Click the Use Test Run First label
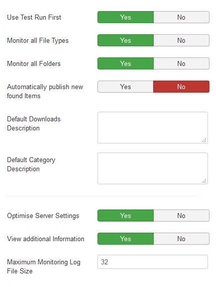Image resolution: width=216 pixels, height=287 pixels. (34, 18)
